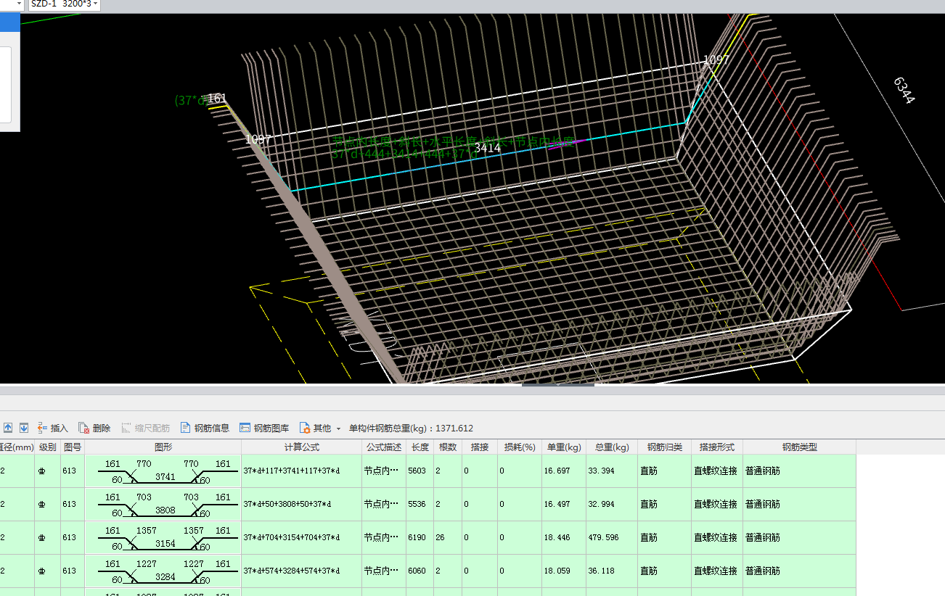Screen dimensions: 945x596
Task: Select the rebar shape diagram with 3154
Action: pos(163,538)
